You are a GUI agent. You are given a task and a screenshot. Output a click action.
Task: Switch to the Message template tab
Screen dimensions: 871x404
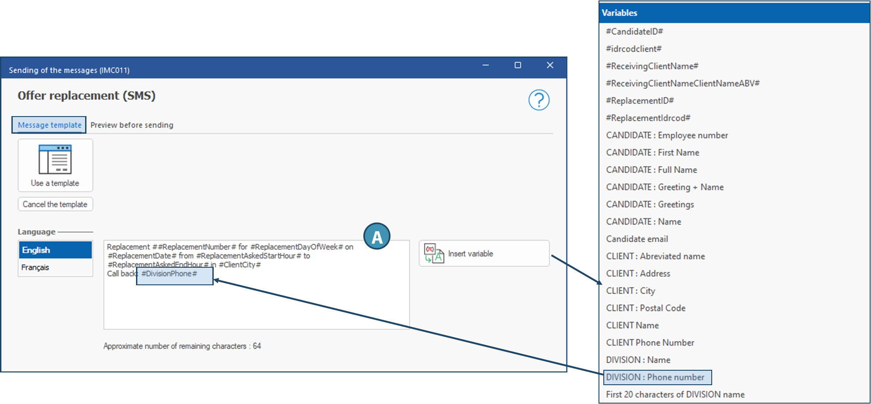(x=49, y=125)
